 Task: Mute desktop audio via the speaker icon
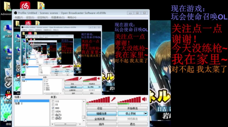[144, 99]
